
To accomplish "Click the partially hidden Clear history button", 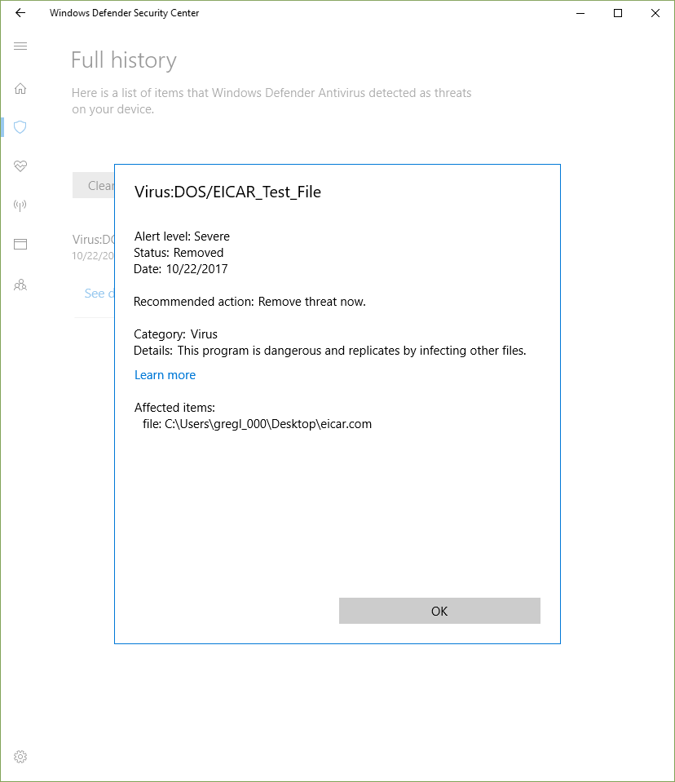I will coord(94,186).
